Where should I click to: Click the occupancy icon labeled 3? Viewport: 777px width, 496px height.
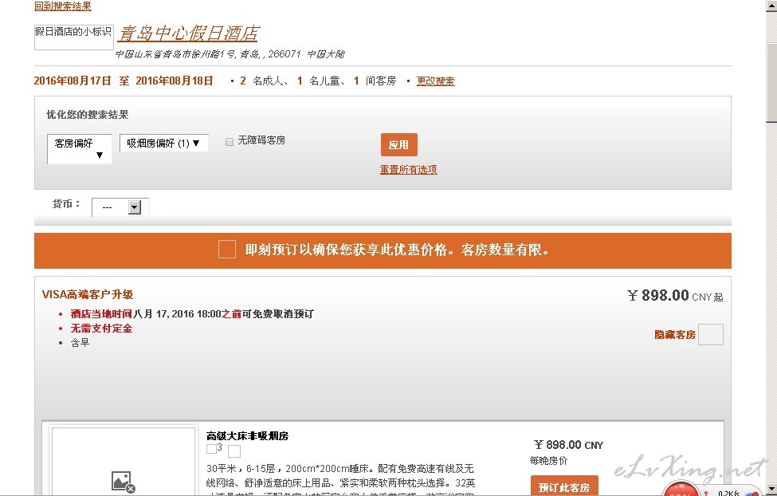tap(214, 448)
